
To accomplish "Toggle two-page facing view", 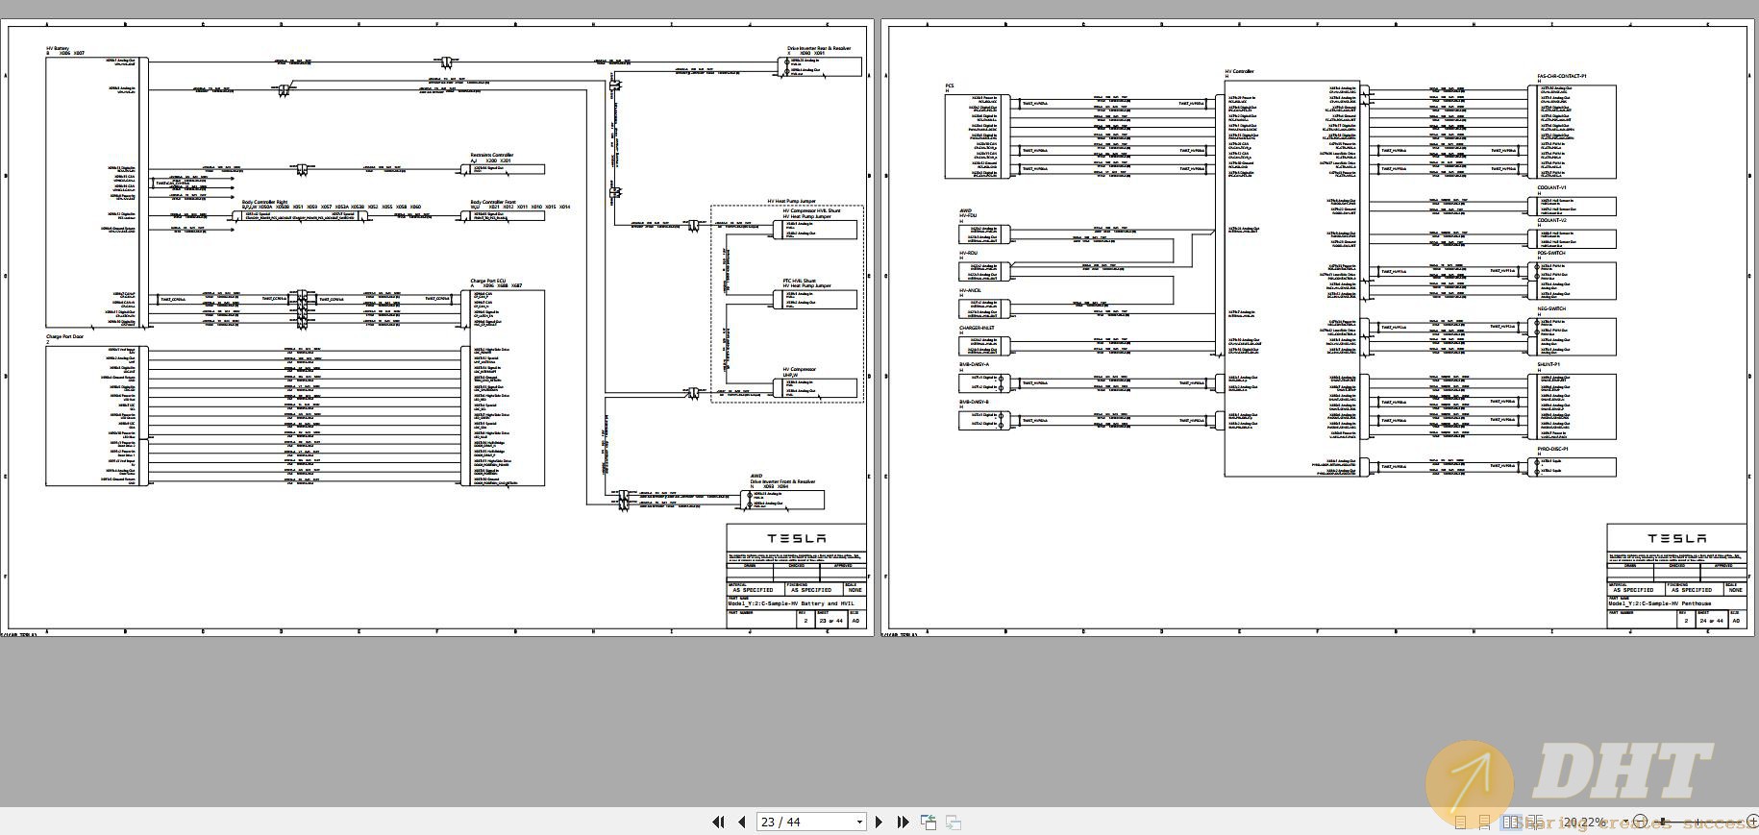I will pyautogui.click(x=1511, y=823).
